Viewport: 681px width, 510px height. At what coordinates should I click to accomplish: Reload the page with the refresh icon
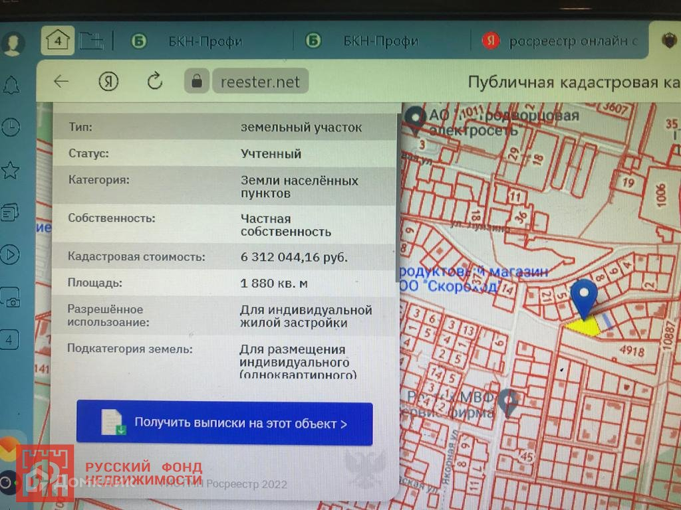click(x=154, y=81)
